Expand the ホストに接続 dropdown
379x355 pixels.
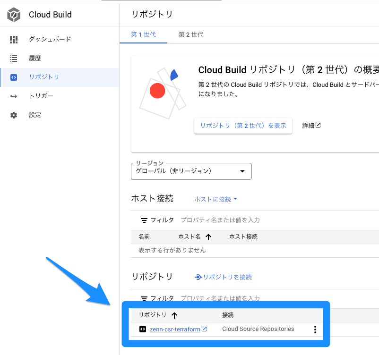(215, 199)
